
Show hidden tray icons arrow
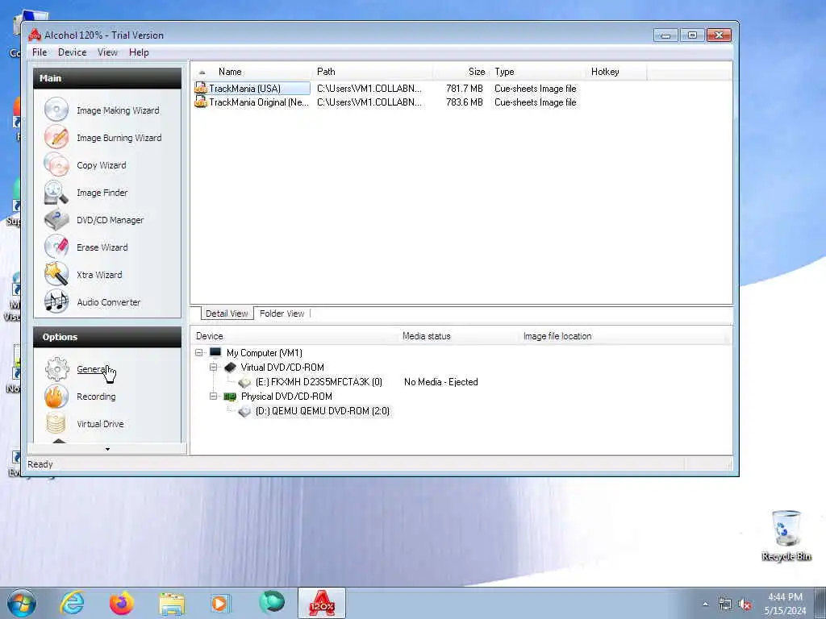click(x=705, y=604)
